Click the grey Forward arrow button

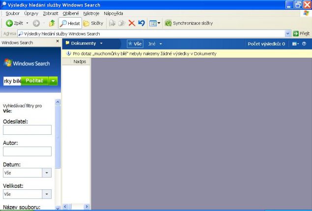[36, 23]
